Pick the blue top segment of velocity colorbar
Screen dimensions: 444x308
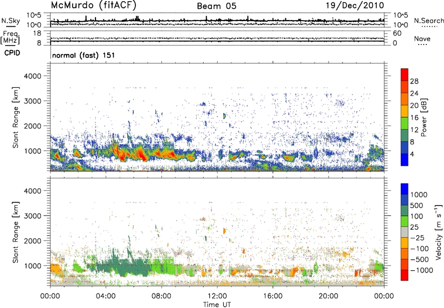[x=405, y=189]
